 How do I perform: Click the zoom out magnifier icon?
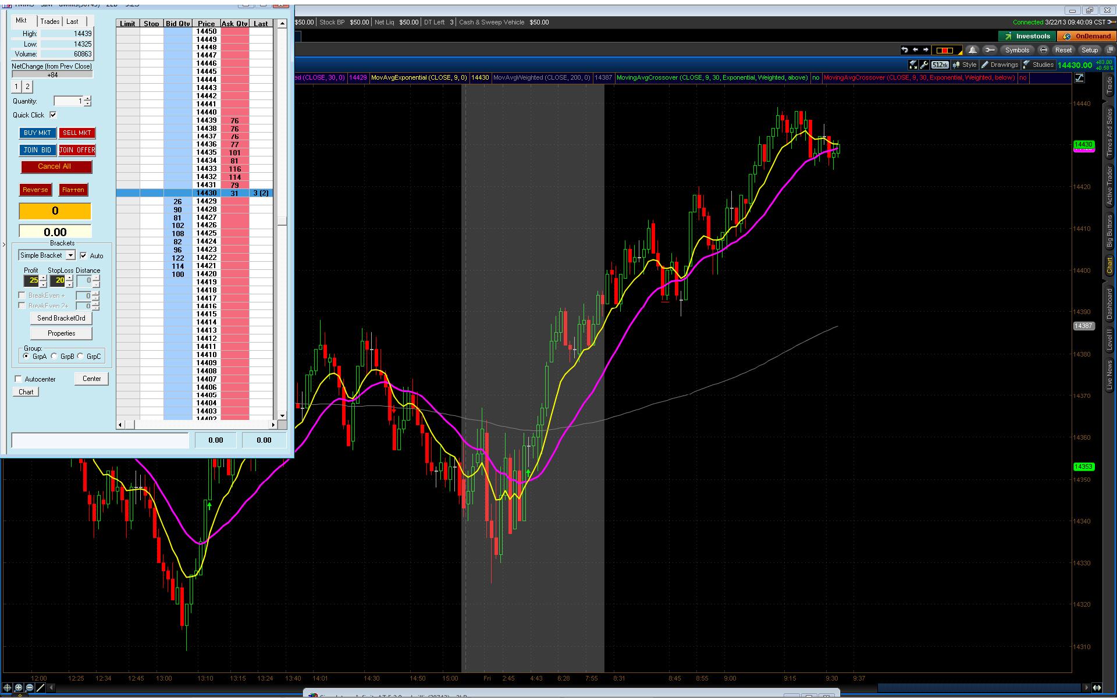pyautogui.click(x=30, y=688)
